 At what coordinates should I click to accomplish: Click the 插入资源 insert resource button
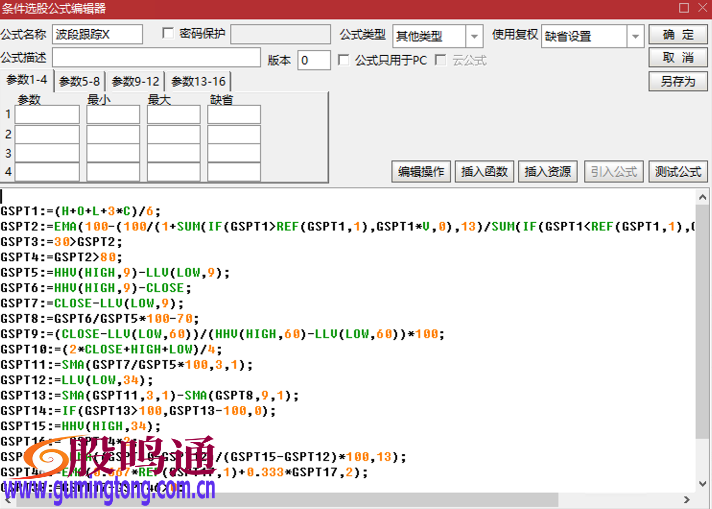[x=547, y=171]
